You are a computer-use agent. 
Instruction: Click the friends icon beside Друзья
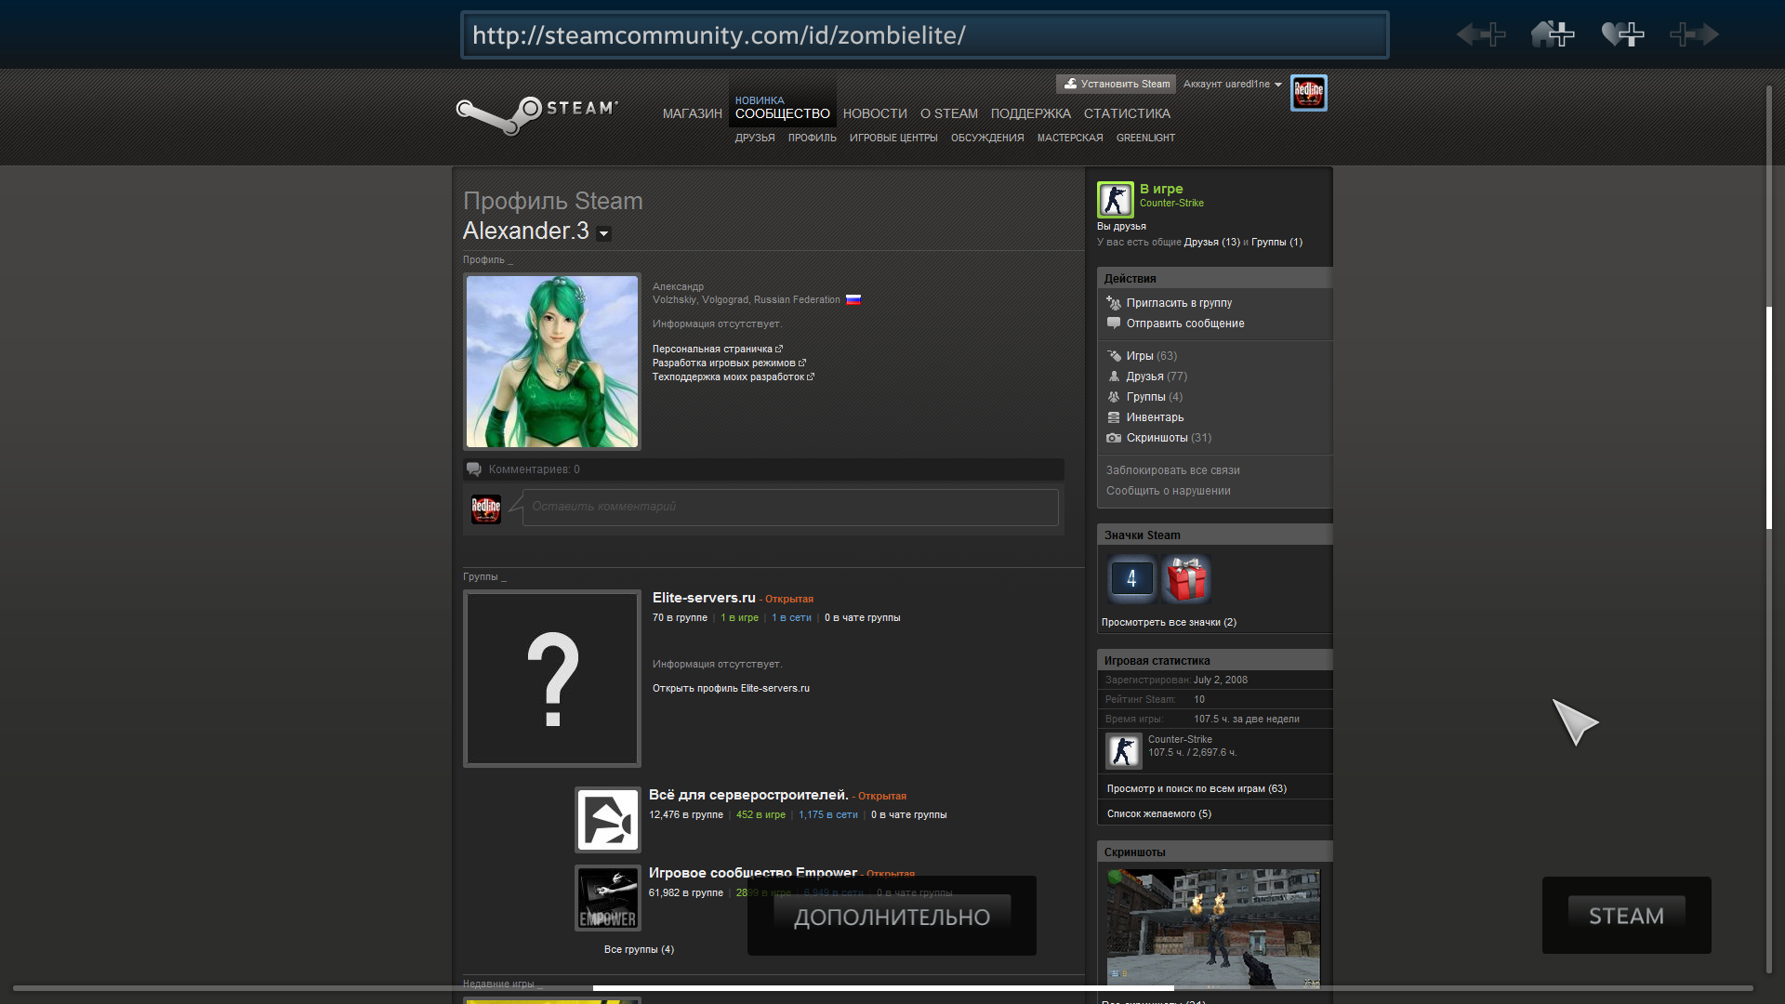(1114, 376)
